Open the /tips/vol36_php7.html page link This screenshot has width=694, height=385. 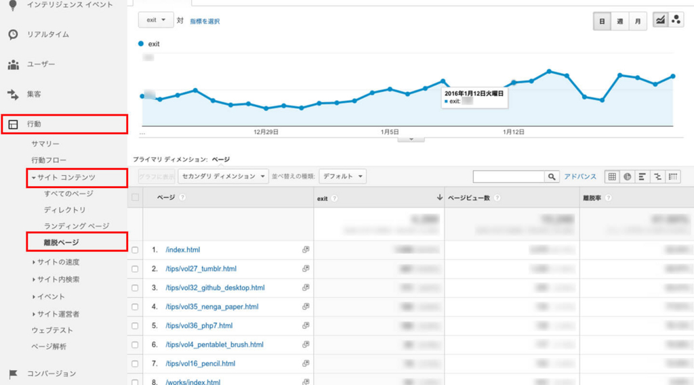[199, 325]
